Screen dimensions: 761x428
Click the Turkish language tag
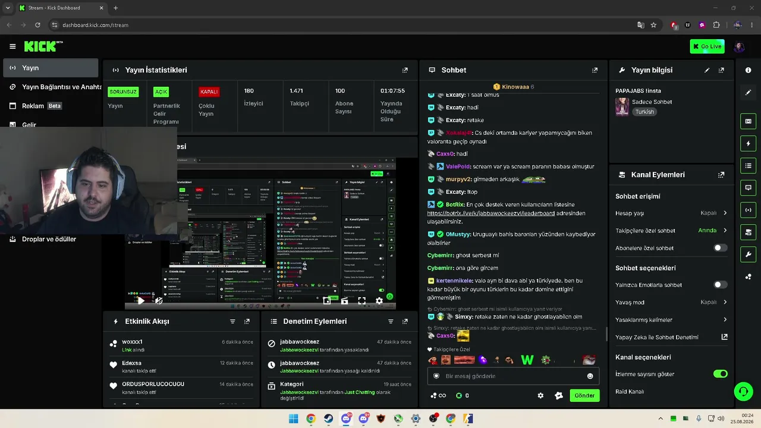(x=644, y=112)
